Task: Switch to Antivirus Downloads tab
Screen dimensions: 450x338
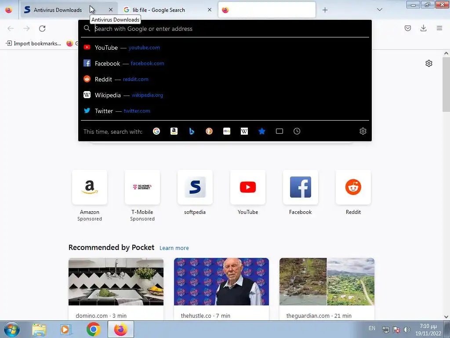Action: click(x=69, y=10)
